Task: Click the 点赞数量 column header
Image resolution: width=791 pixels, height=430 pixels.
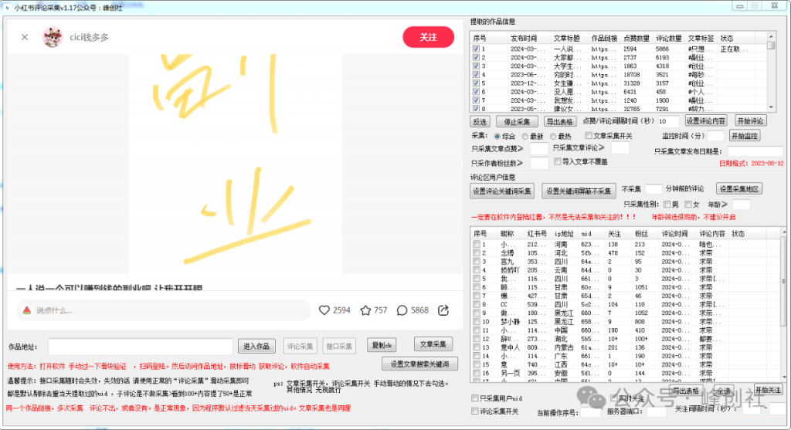Action: click(x=637, y=39)
